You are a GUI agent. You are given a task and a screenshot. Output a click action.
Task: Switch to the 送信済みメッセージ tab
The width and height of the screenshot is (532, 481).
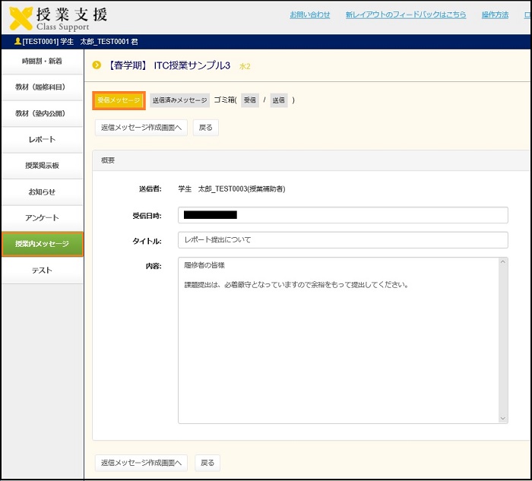point(179,100)
